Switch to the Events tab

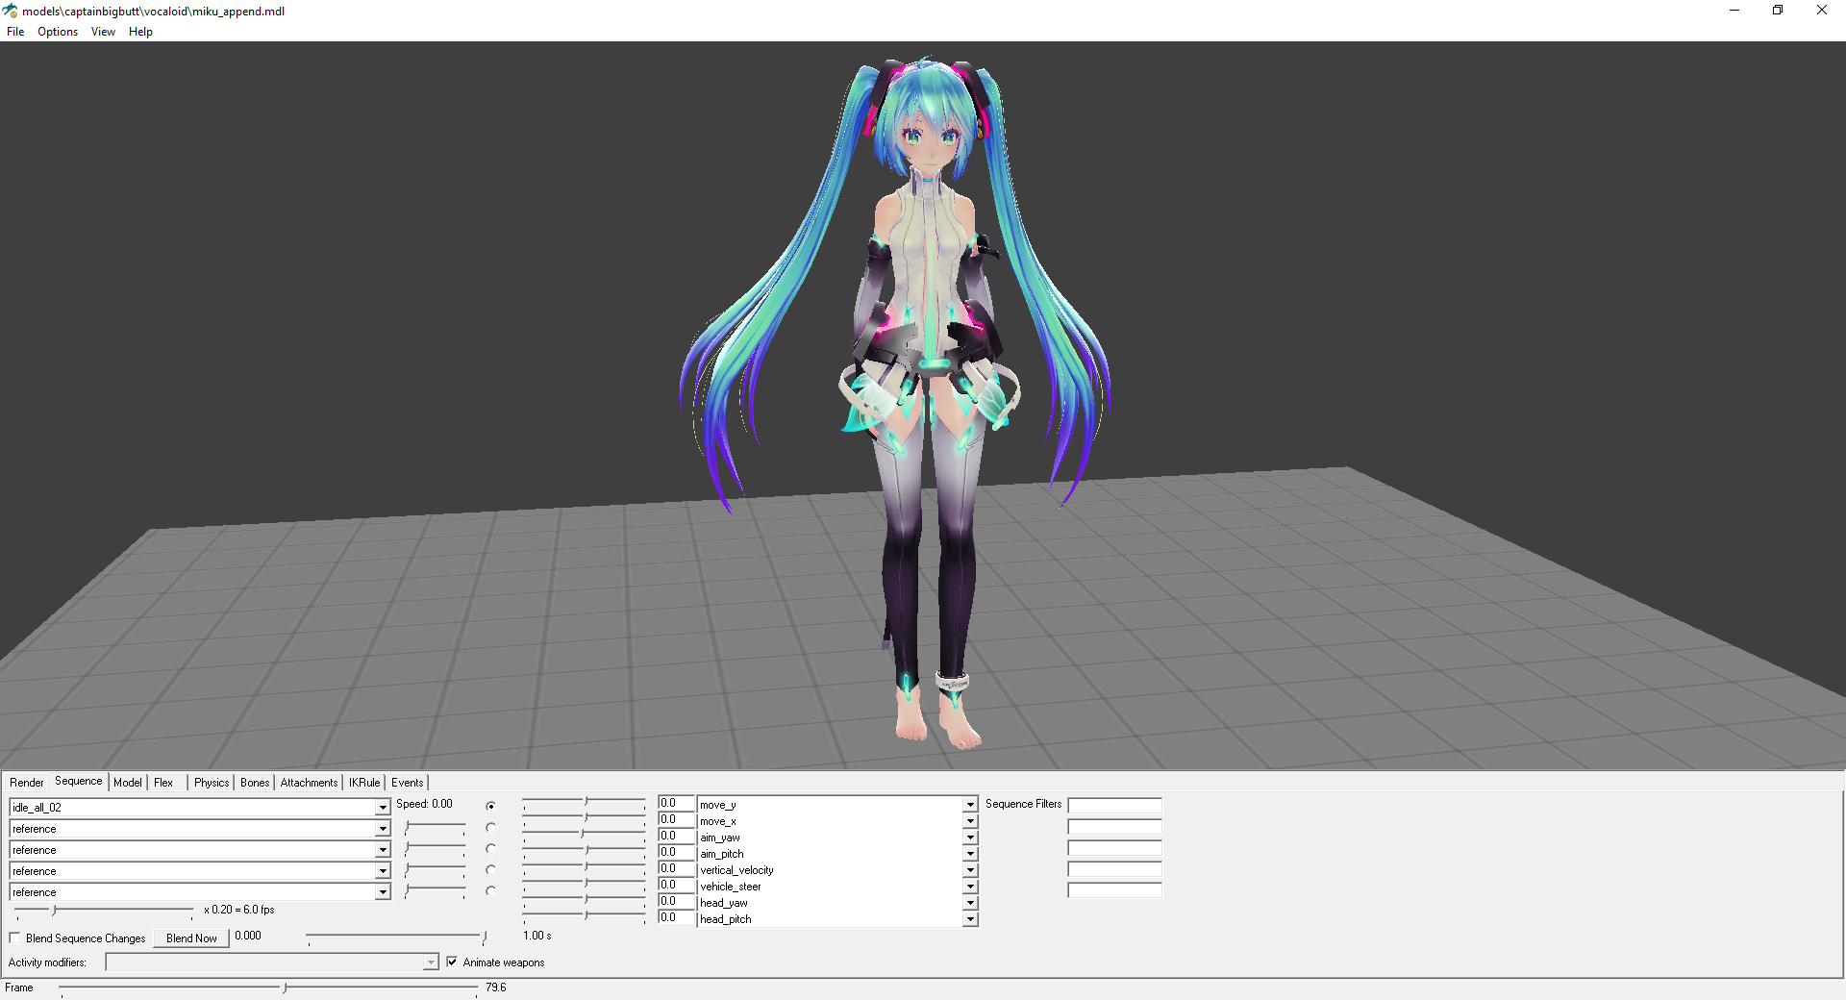407,783
